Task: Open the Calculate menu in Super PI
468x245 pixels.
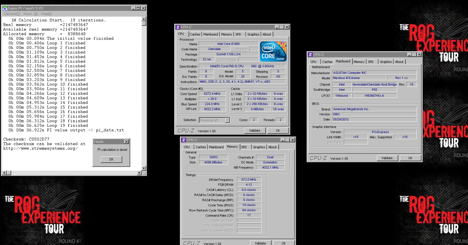Action: 12,14
